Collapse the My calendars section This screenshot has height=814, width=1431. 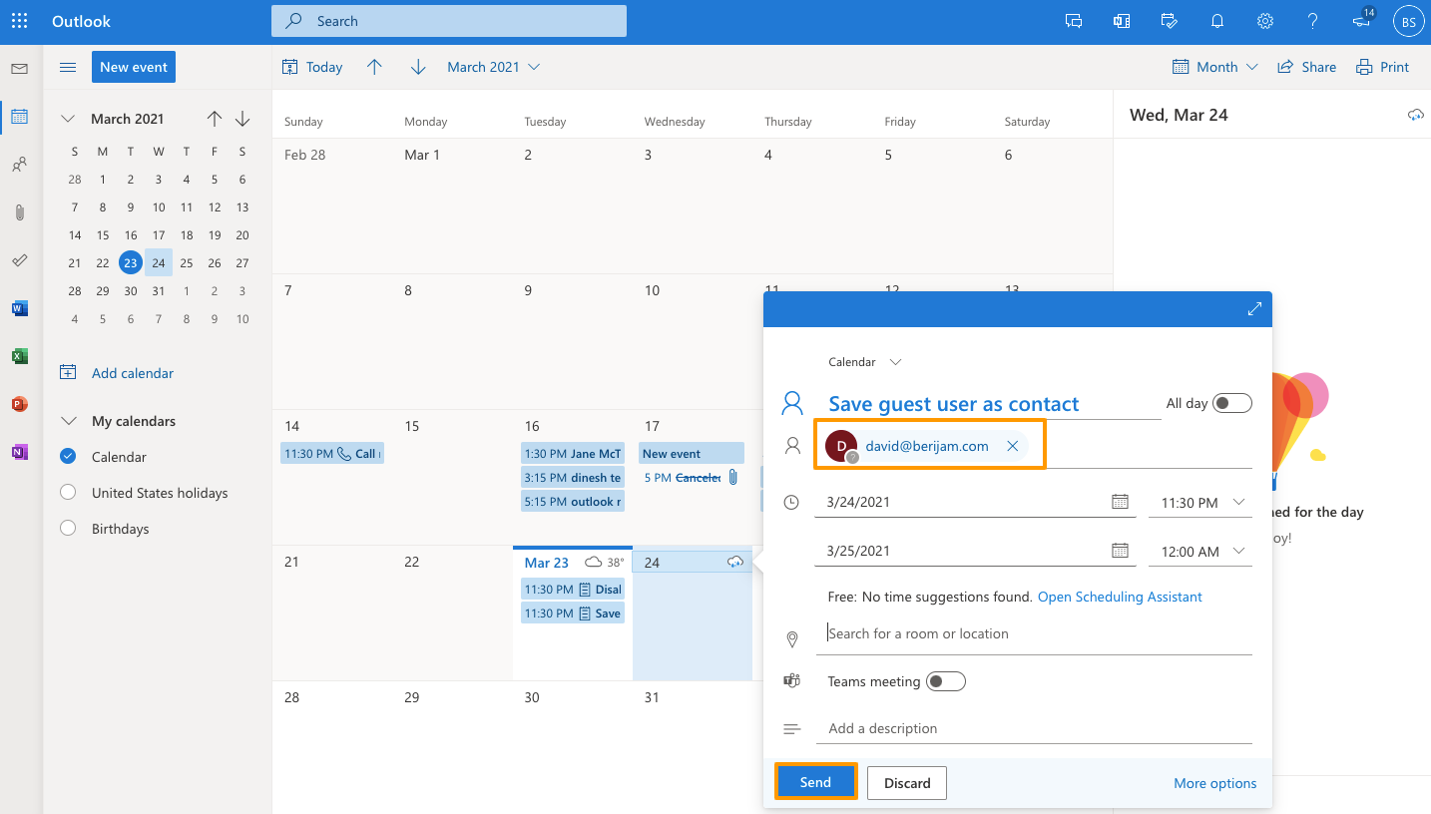click(x=68, y=421)
